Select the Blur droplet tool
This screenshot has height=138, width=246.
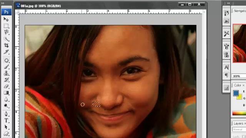tap(6, 99)
